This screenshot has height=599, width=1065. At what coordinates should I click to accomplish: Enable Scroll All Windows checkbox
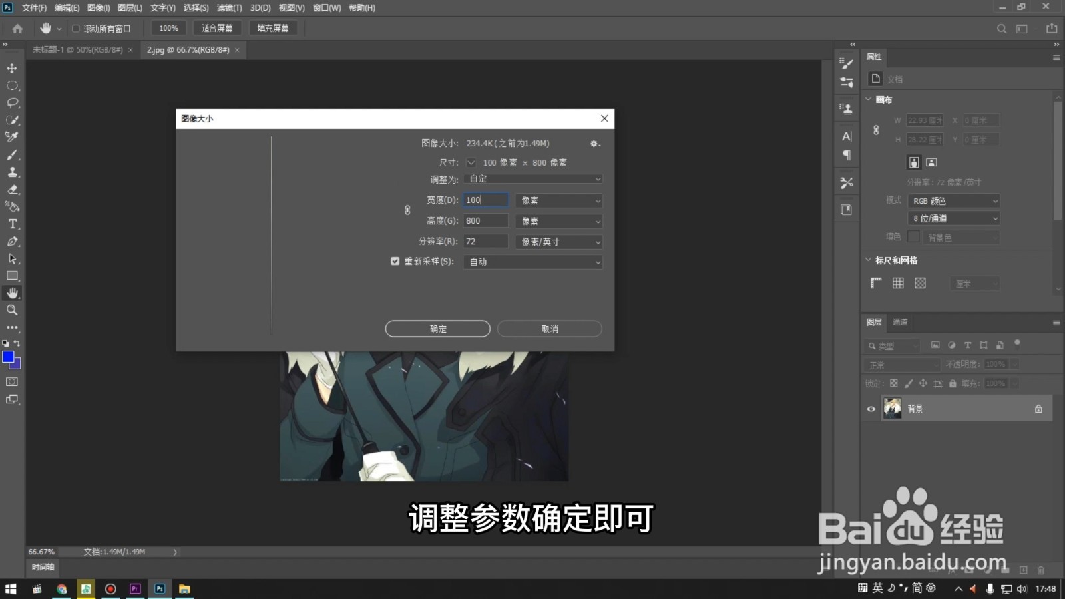coord(76,29)
